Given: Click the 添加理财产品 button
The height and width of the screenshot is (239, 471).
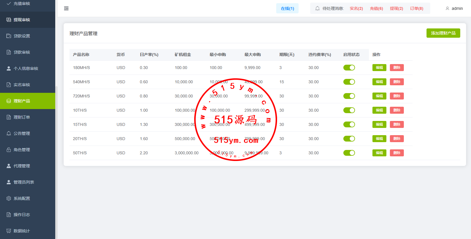Looking at the screenshot, I should (443, 33).
